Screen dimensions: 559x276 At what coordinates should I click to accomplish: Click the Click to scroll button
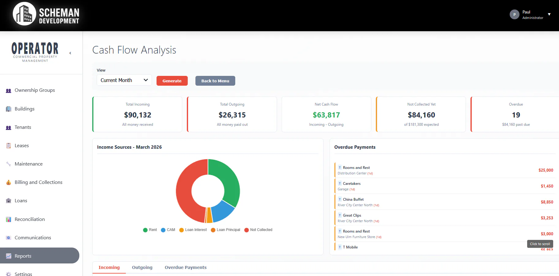point(540,244)
